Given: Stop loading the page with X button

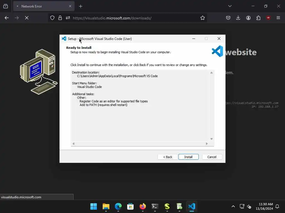Looking at the screenshot, I should point(27,18).
